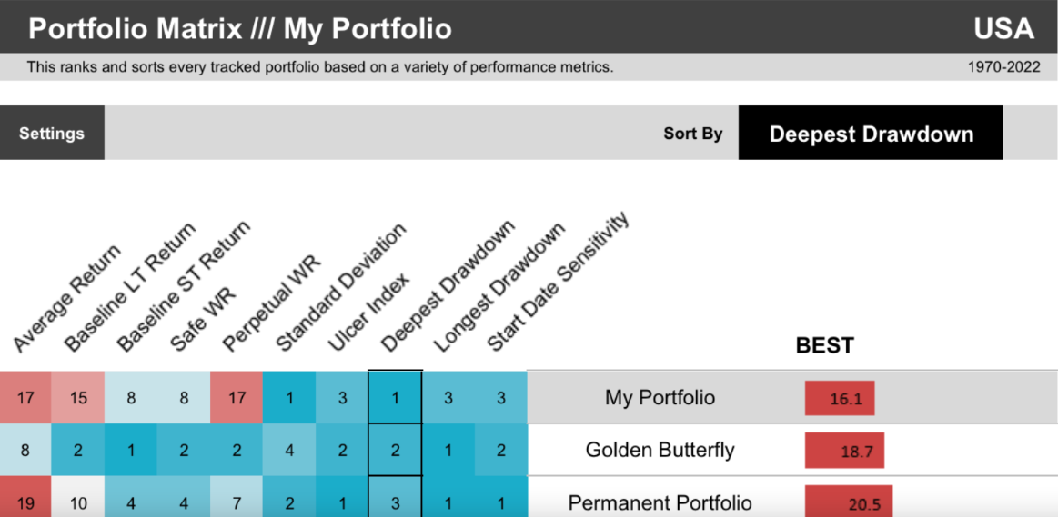Click Golden Butterfly's Average Return rank 8 cell

pyautogui.click(x=25, y=451)
